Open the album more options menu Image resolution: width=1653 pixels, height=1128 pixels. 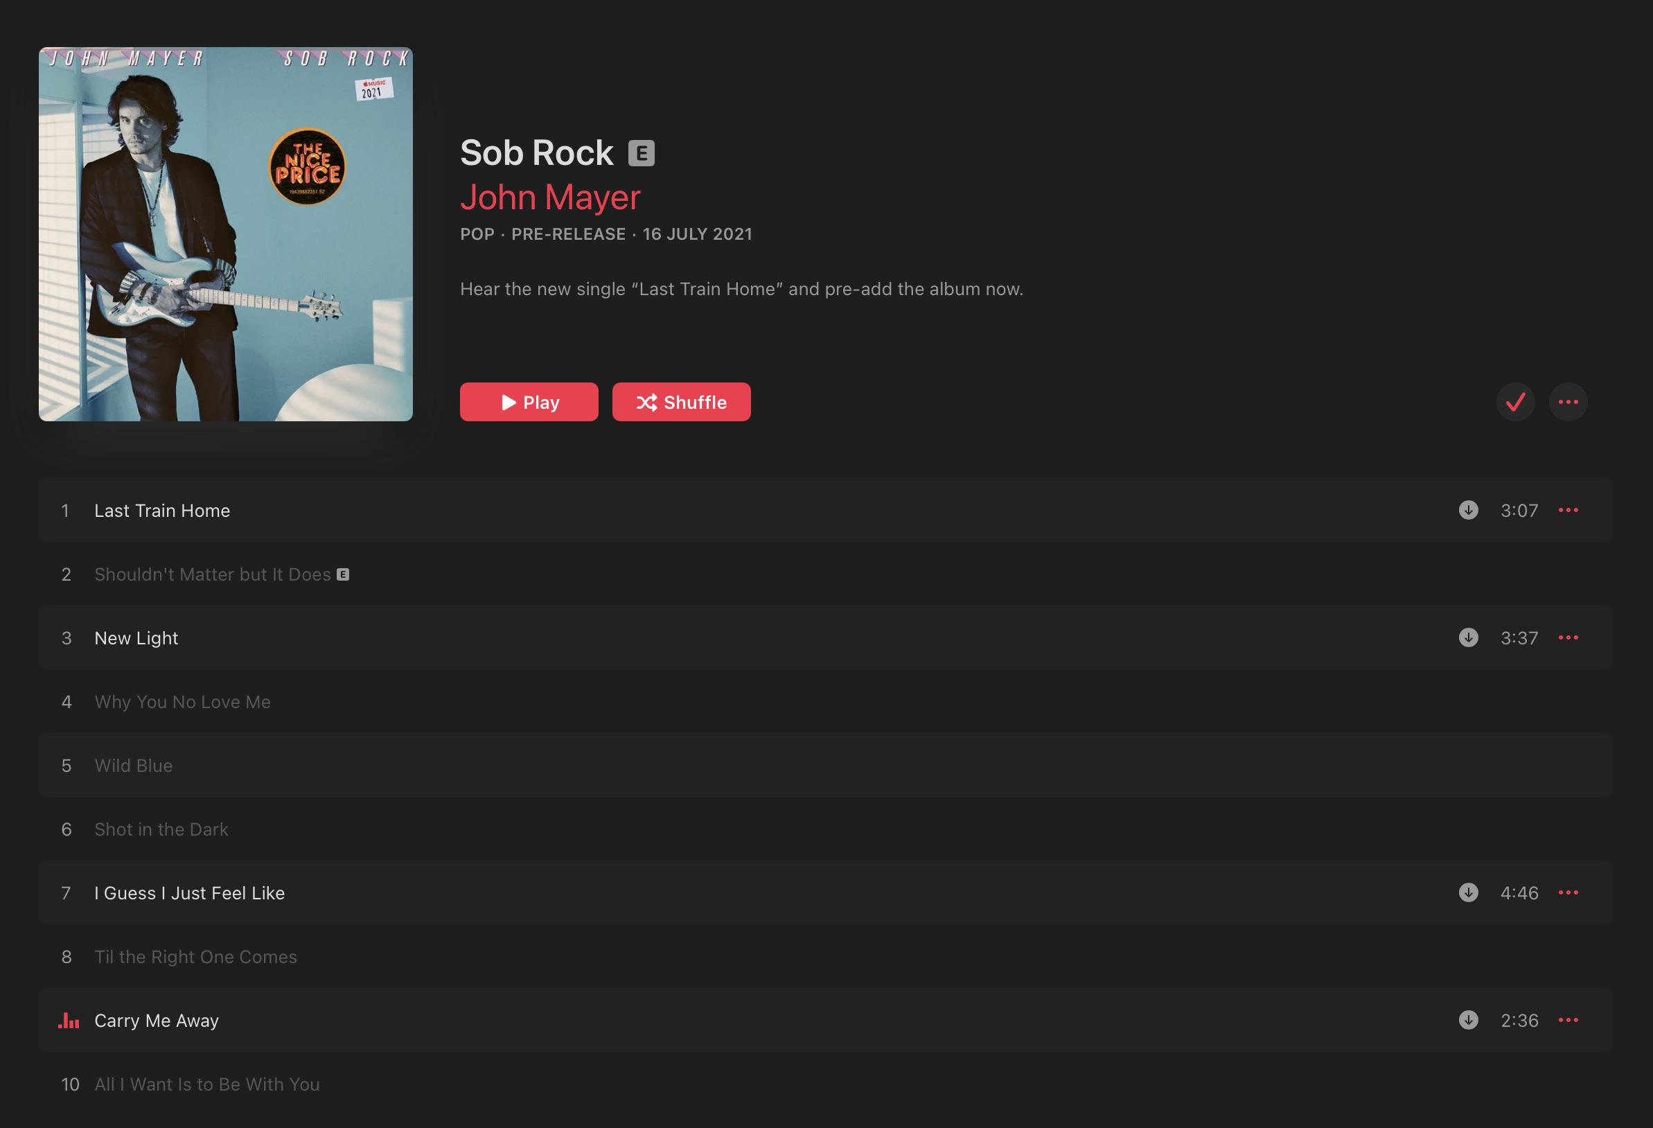(1568, 402)
